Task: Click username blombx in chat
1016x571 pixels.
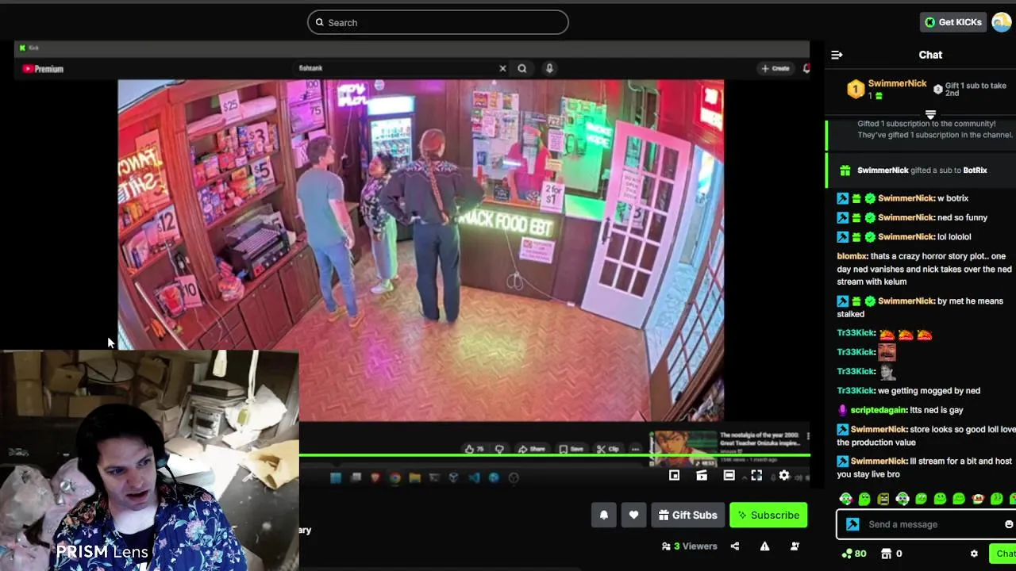Action: point(852,256)
